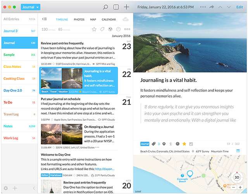
Task: Click the photo icon in entry metadata bar
Action: (191, 144)
